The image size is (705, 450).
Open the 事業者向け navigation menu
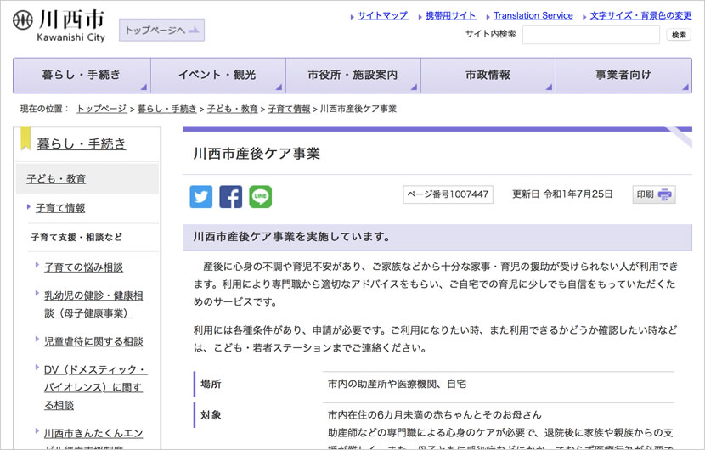(x=623, y=75)
